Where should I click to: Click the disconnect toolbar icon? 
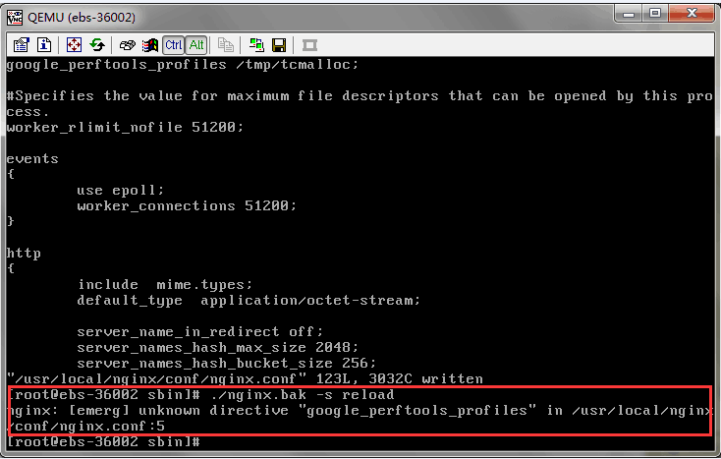tap(309, 45)
